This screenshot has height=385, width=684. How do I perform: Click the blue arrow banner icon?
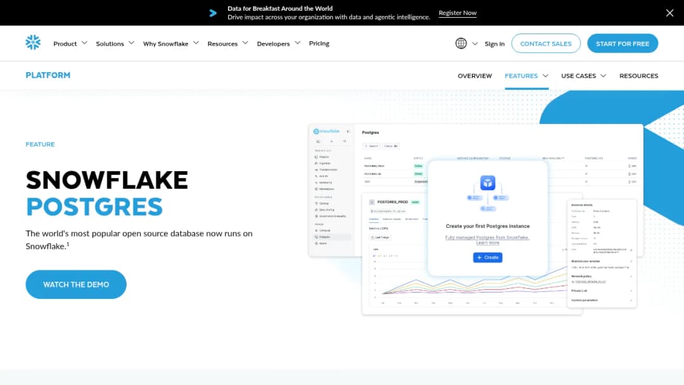point(213,13)
